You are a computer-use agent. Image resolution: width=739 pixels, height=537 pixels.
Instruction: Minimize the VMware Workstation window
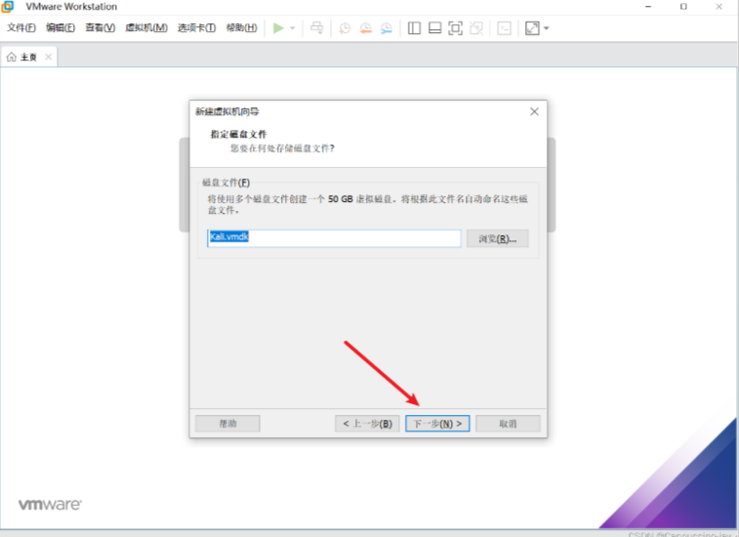(648, 7)
